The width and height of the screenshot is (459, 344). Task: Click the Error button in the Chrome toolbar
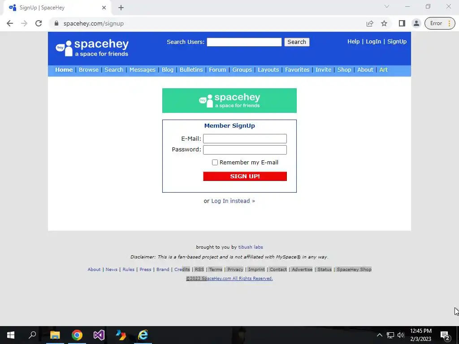pyautogui.click(x=440, y=23)
